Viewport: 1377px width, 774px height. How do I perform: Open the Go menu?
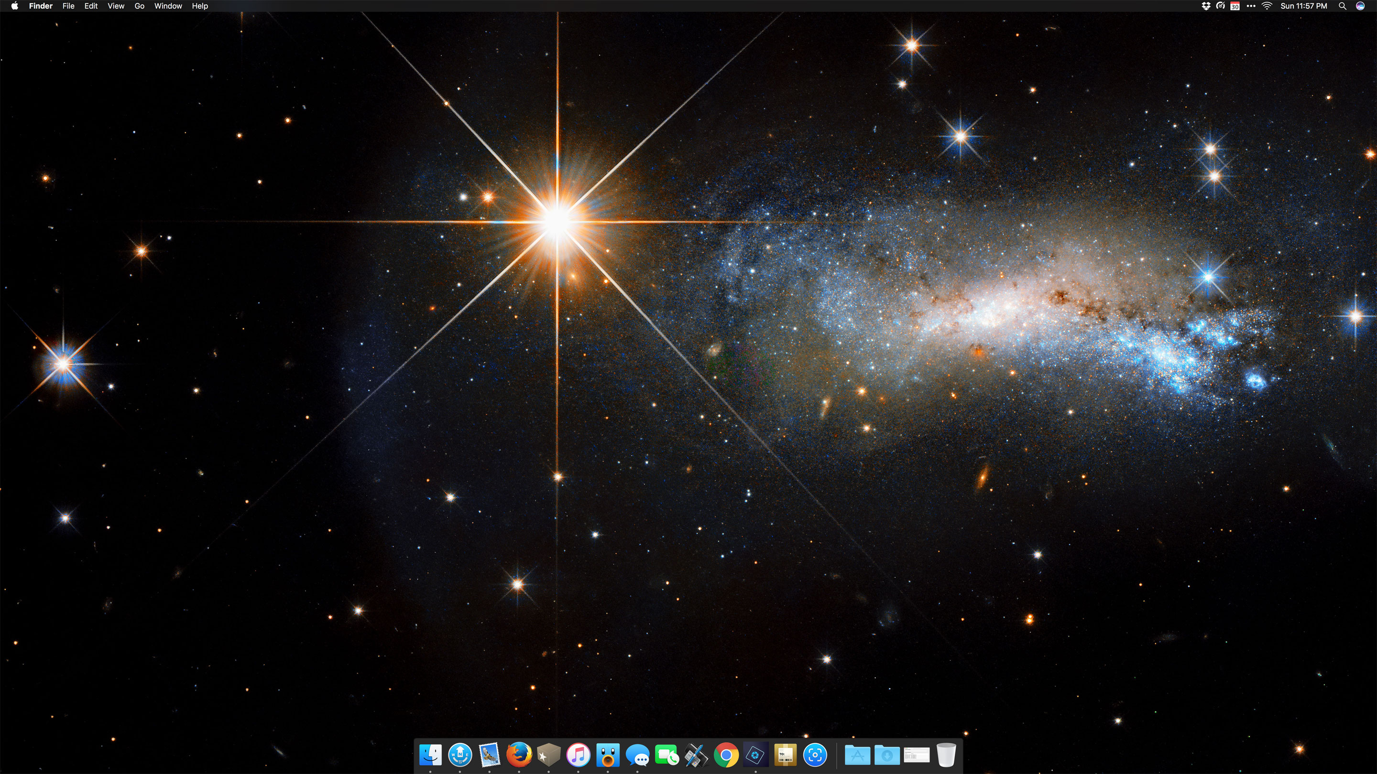pos(140,6)
